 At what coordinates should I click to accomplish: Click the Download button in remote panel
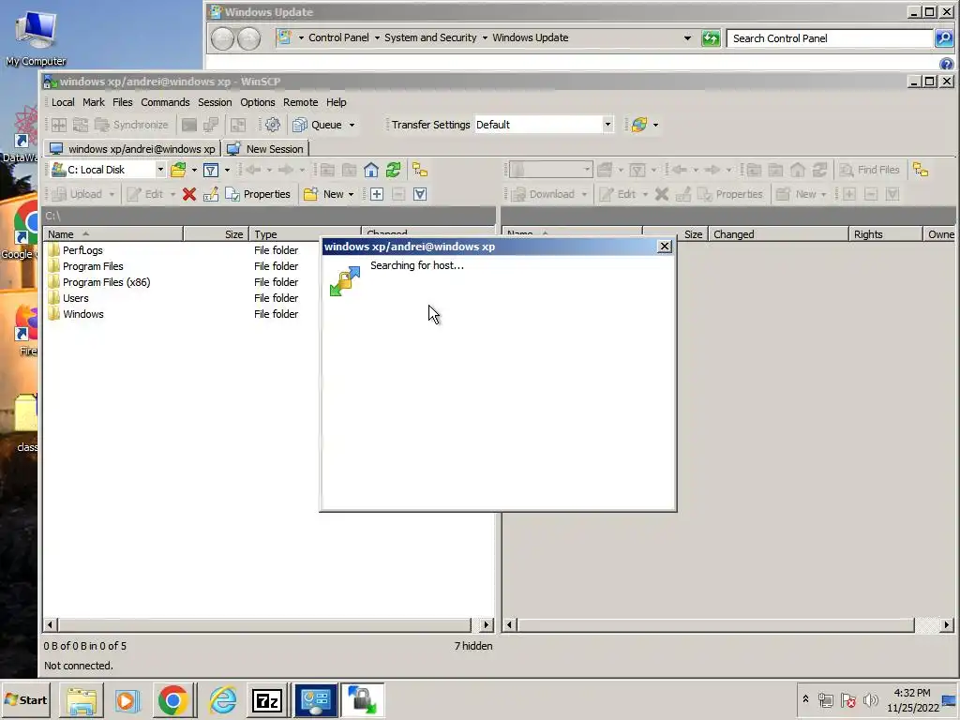[x=543, y=194]
